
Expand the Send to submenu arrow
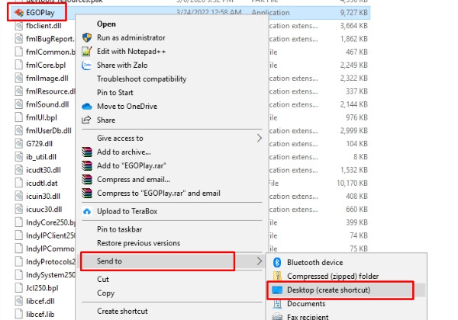click(x=259, y=261)
